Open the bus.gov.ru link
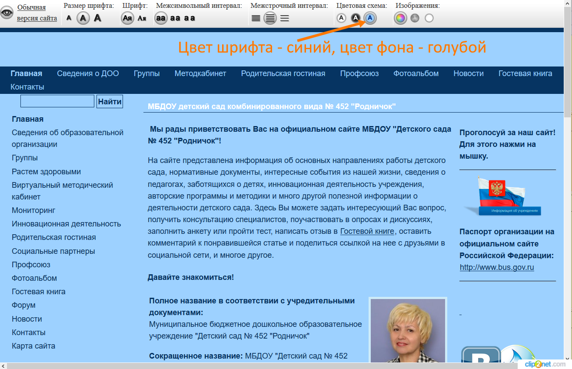The image size is (572, 369). coord(497,267)
